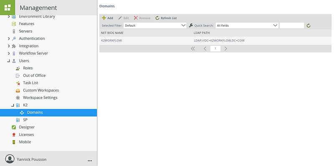Click the Custom Workspaces briefcase icon

click(18, 91)
